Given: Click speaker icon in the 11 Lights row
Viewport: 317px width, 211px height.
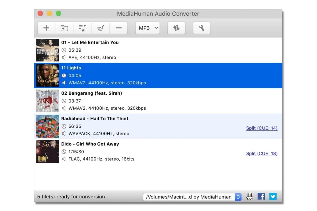Looking at the screenshot, I should [64, 83].
